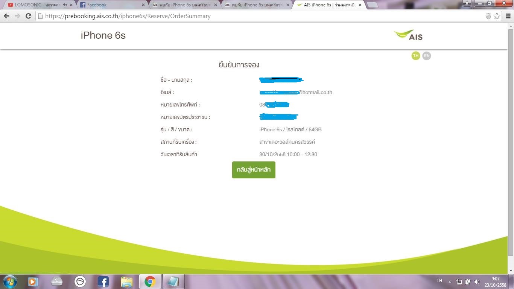This screenshot has width=514, height=289.
Task: Open Windows Start menu orb
Action: pyautogui.click(x=10, y=281)
